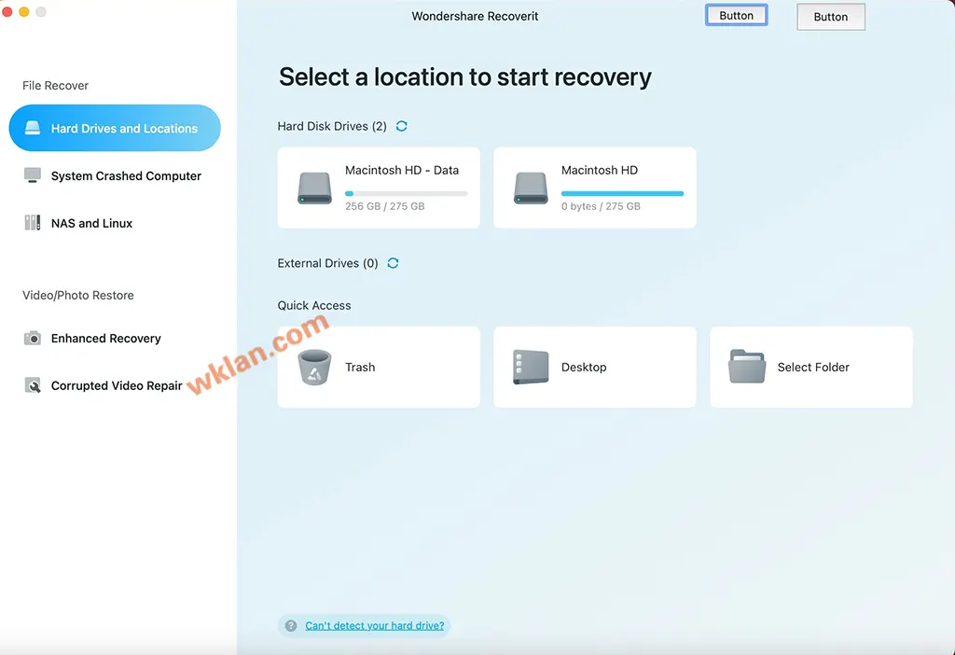
Task: Click the Macintosh HD drive icon
Action: 531,188
